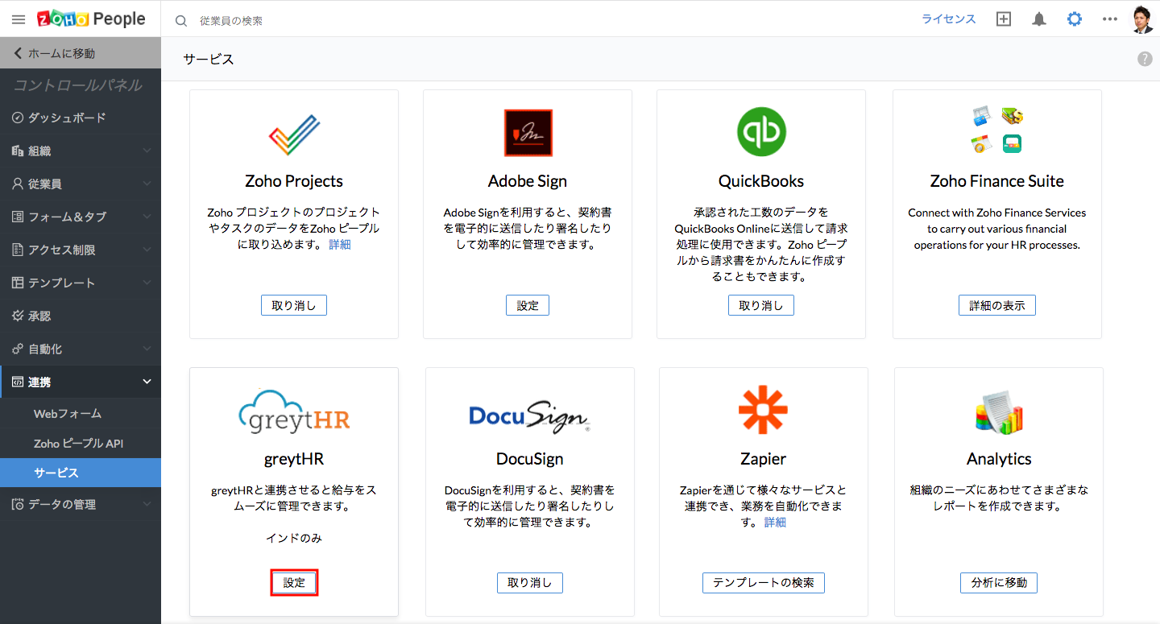Screen dimensions: 1160x624
Task: Click the 承認 sidebar icon
Action: click(18, 316)
